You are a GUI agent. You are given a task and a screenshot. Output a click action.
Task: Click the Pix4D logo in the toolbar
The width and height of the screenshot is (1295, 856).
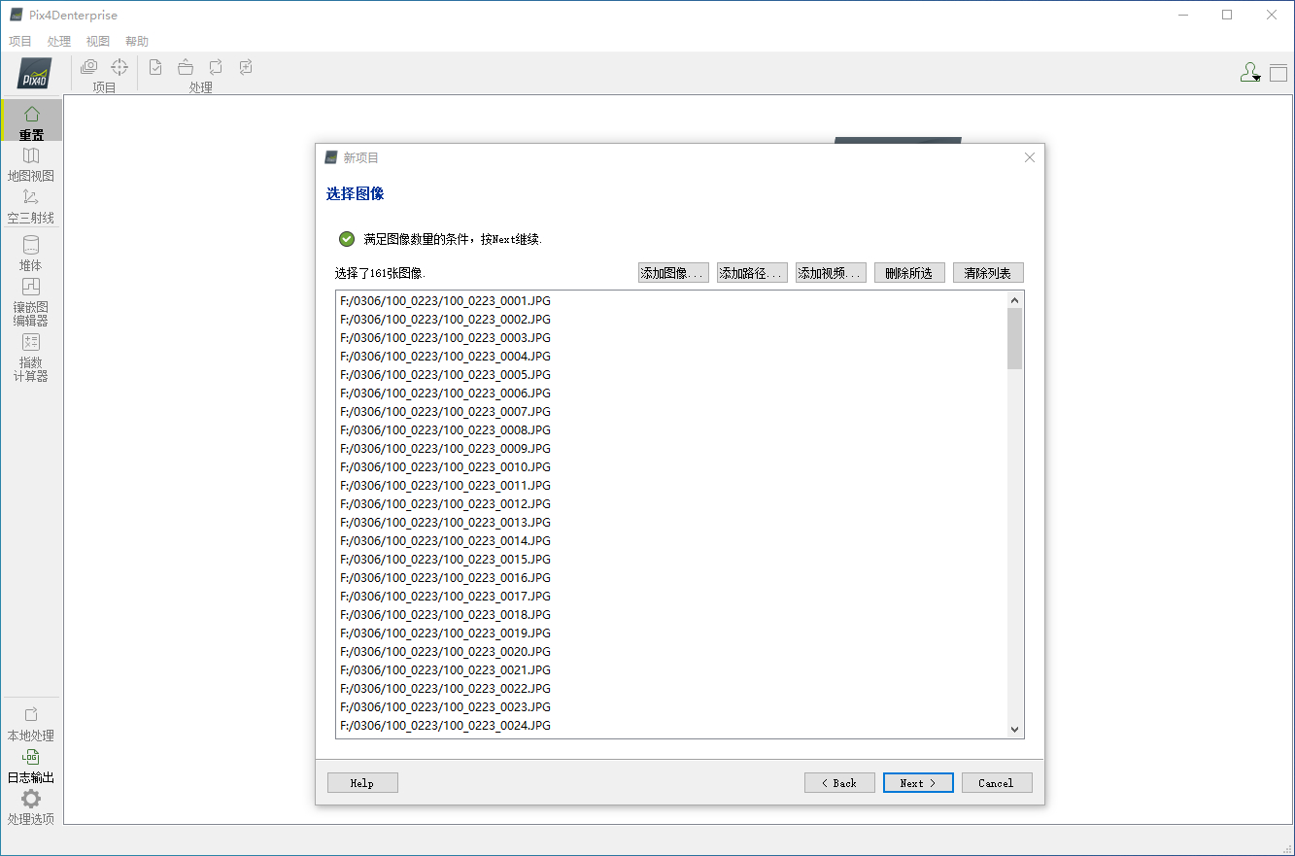tap(35, 73)
